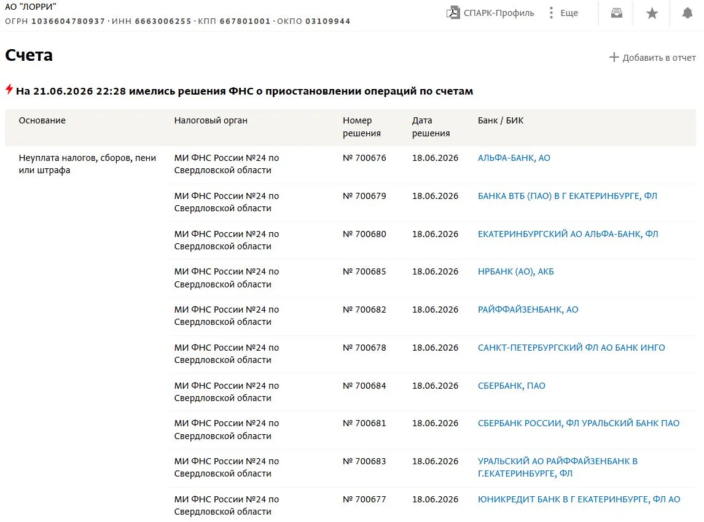This screenshot has height=522, width=704.
Task: Select decision number № 700679
Action: click(364, 196)
